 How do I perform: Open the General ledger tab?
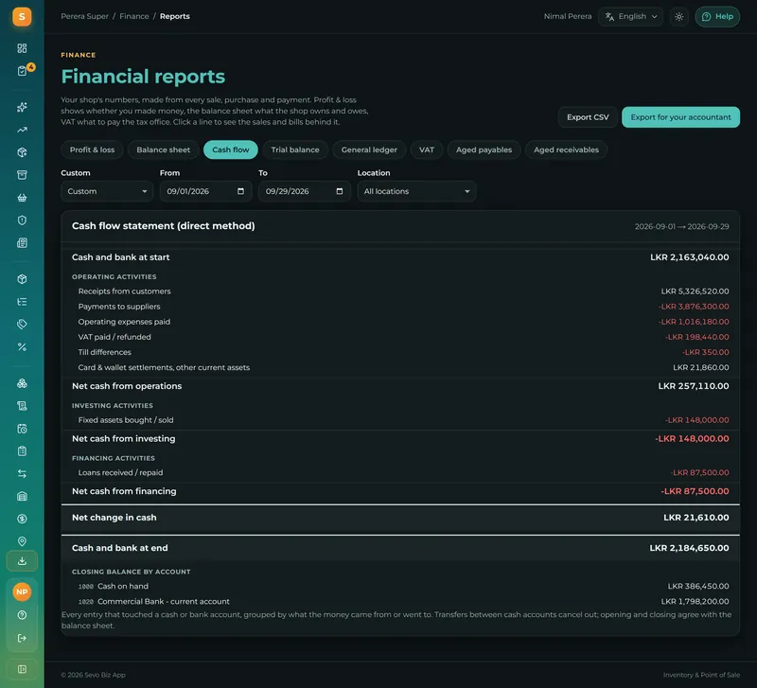coord(369,150)
